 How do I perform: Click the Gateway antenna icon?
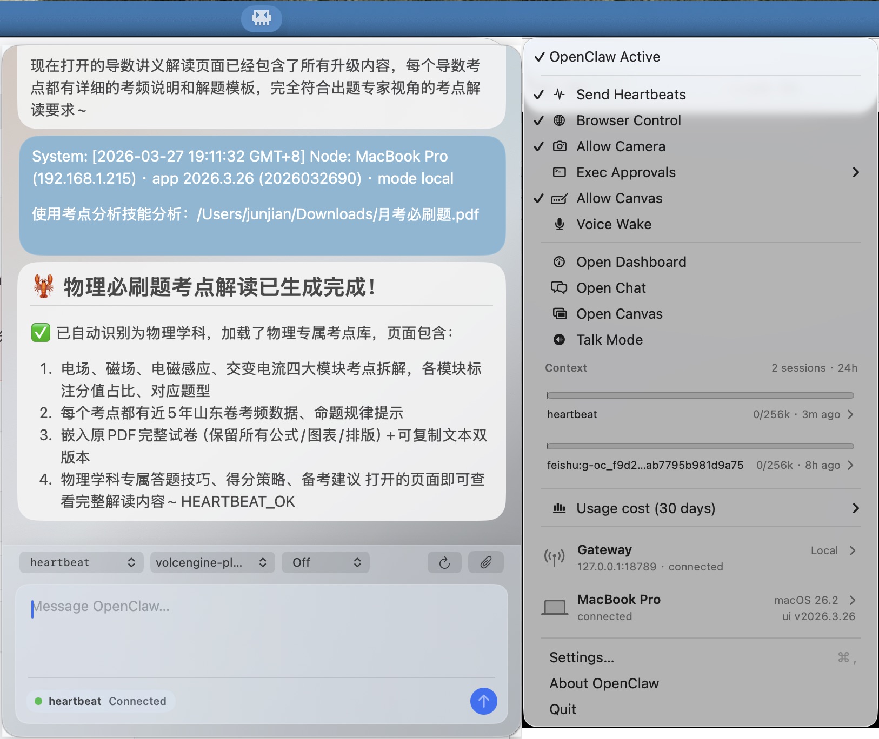(554, 557)
